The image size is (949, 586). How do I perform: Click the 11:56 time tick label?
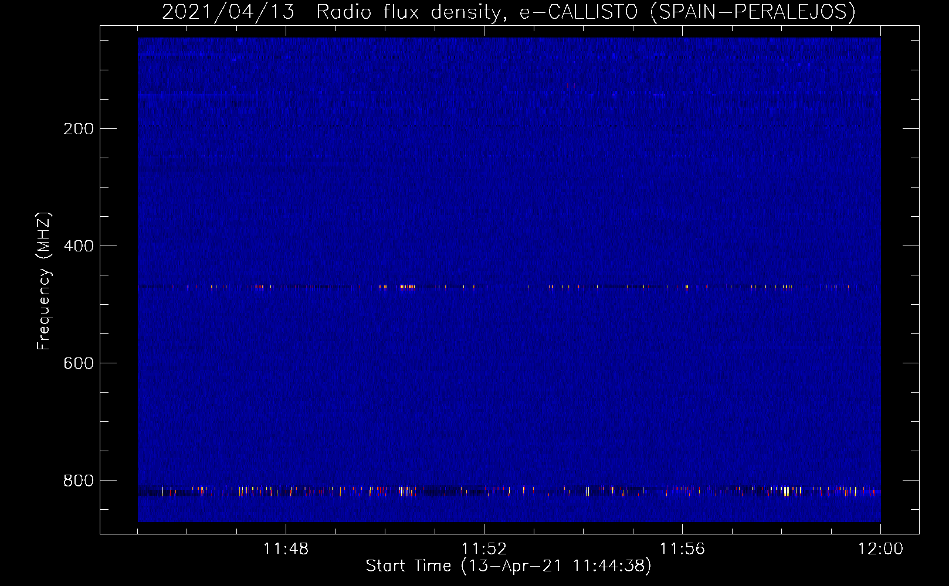(x=682, y=549)
